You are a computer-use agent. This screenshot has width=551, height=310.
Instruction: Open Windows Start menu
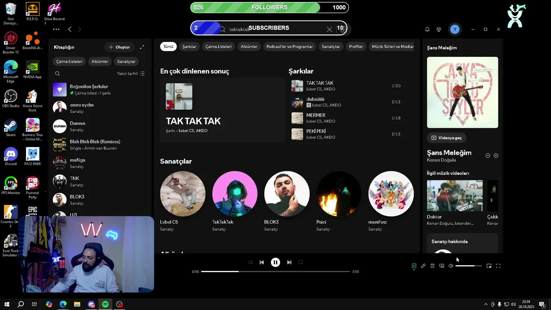(x=7, y=304)
